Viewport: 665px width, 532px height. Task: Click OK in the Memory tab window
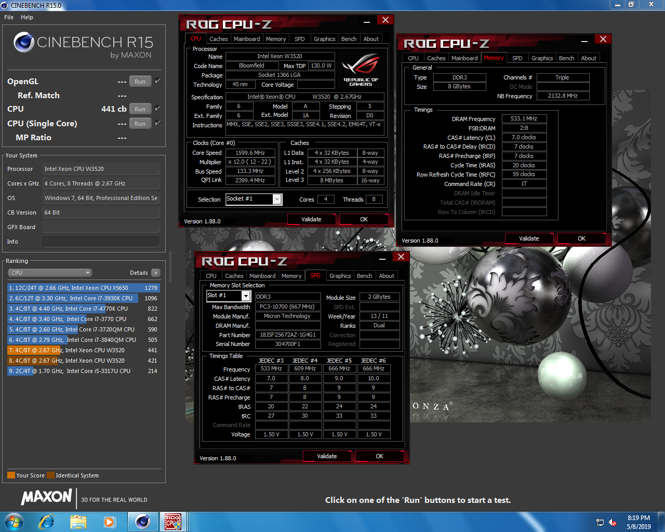[581, 238]
